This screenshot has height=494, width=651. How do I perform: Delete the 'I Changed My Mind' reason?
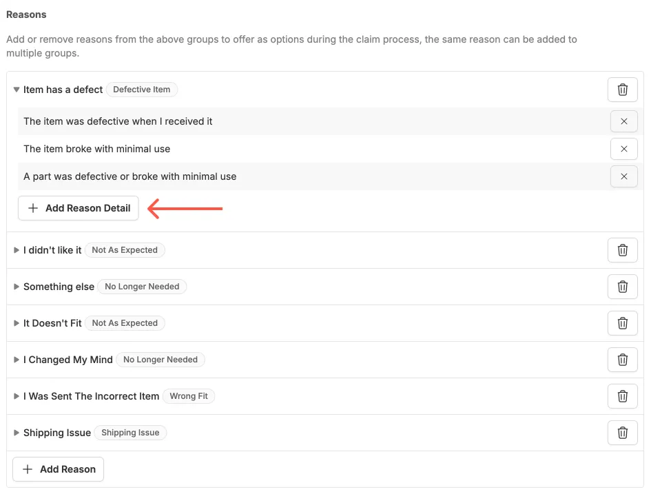(622, 360)
